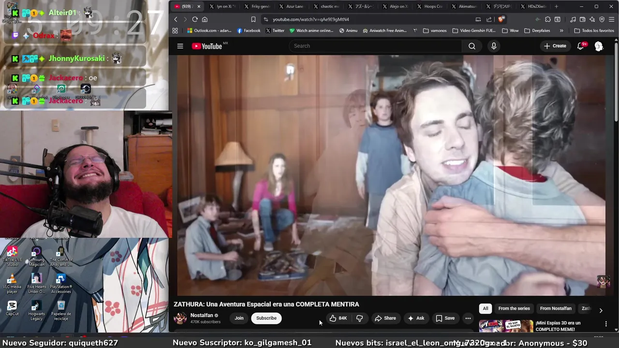Open Five Hearts Under O... desktop shortcut
Screen dimensions: 619x348
tap(36, 284)
